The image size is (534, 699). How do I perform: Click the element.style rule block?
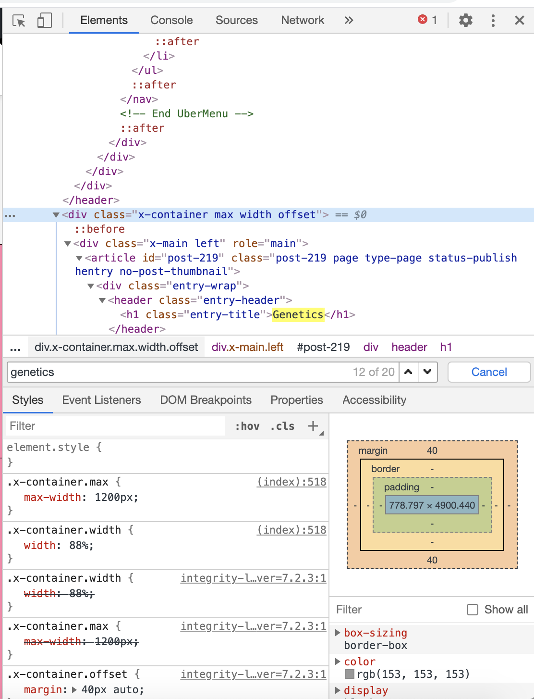click(166, 455)
